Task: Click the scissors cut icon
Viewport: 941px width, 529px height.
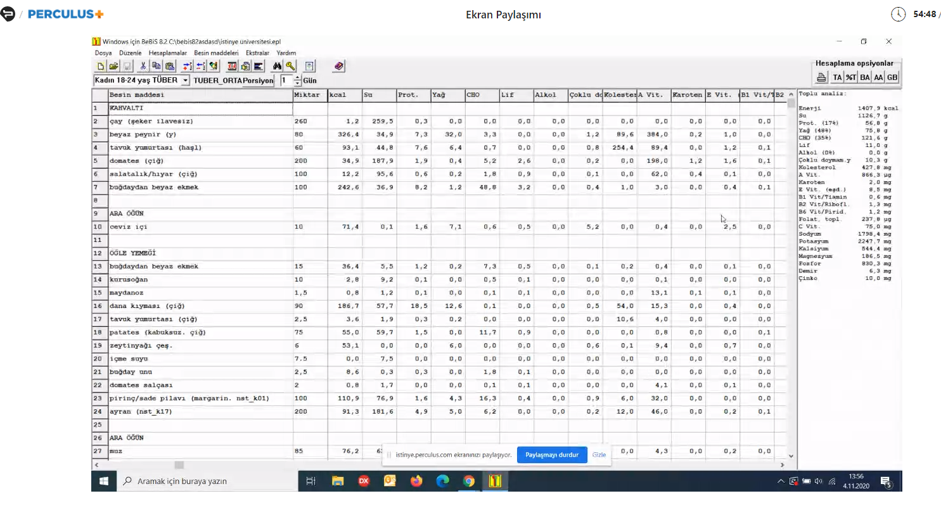Action: [143, 66]
